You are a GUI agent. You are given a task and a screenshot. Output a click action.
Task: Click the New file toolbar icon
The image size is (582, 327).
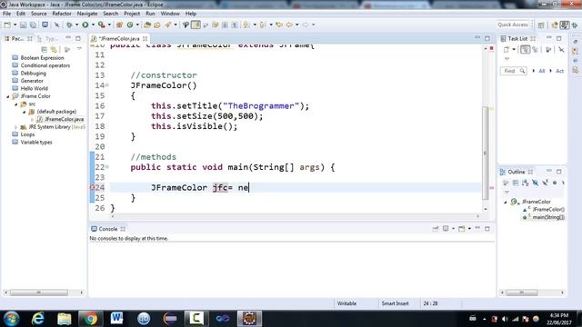7,25
